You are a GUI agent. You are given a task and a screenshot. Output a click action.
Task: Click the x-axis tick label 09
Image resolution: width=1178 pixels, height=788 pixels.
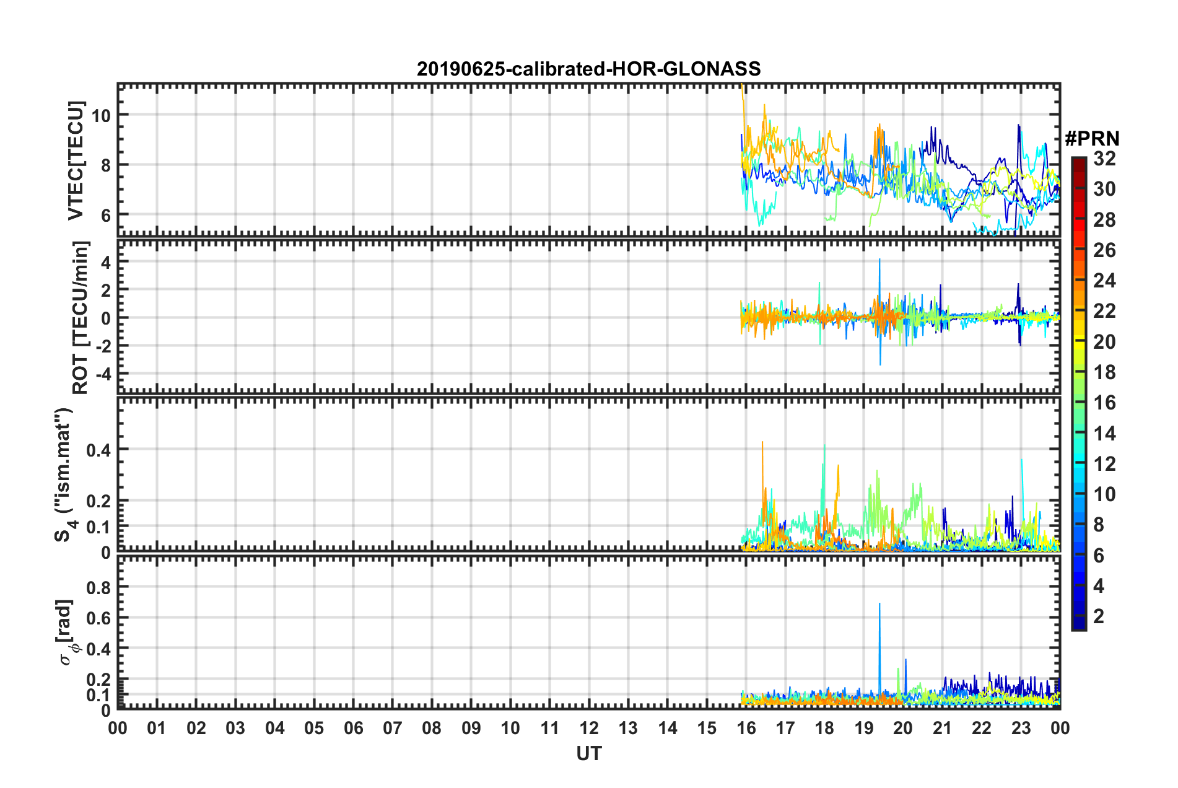coord(471,728)
